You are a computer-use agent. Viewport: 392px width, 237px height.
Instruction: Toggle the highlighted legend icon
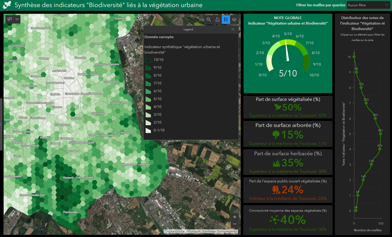226,19
